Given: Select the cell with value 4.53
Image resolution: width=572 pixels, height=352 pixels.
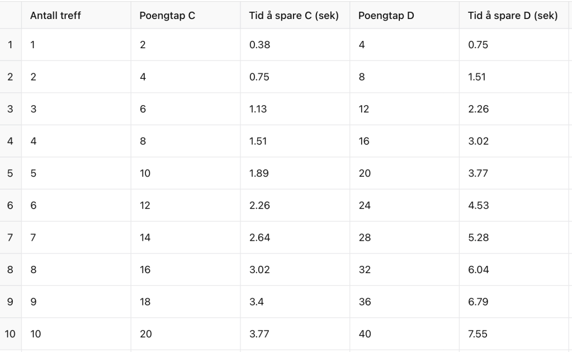Looking at the screenshot, I should (478, 205).
